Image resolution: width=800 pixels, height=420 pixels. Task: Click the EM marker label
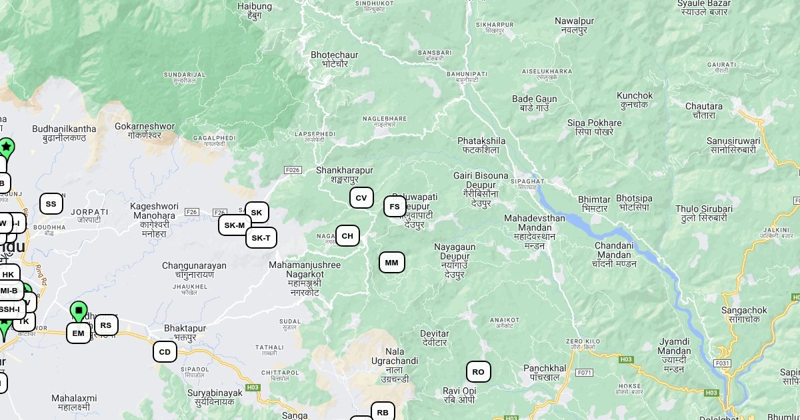click(79, 333)
